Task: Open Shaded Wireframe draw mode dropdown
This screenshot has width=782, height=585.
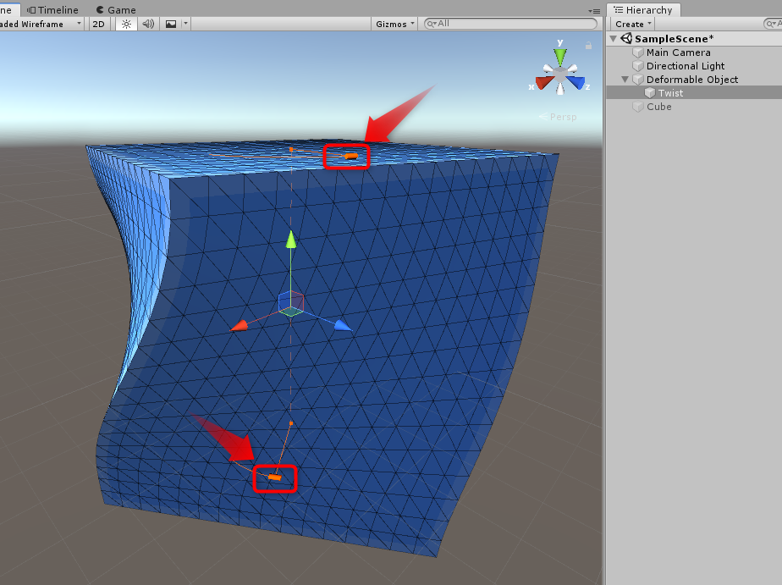Action: [41, 24]
